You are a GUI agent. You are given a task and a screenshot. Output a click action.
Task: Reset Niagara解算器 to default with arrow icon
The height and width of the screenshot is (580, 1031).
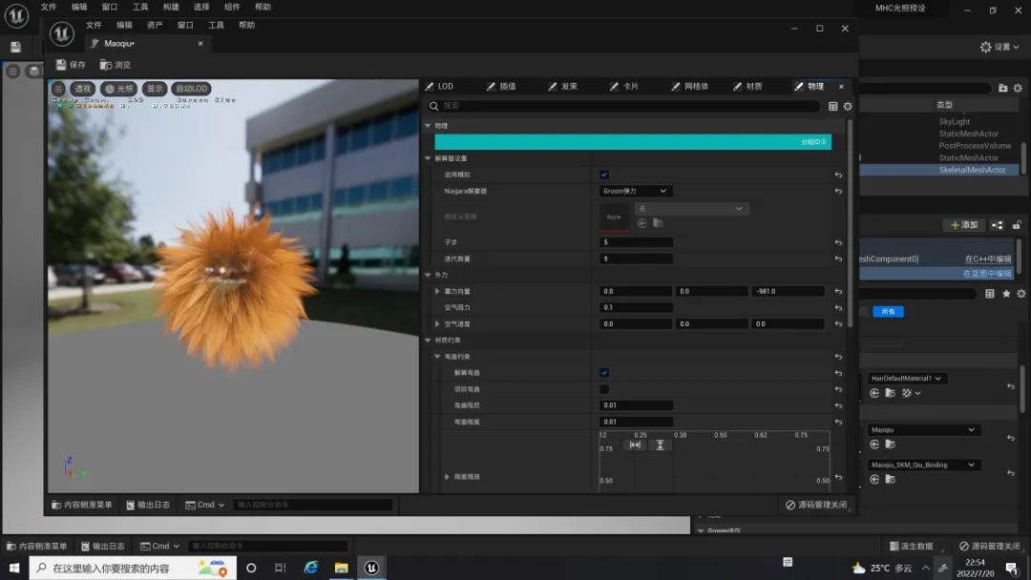(x=837, y=192)
